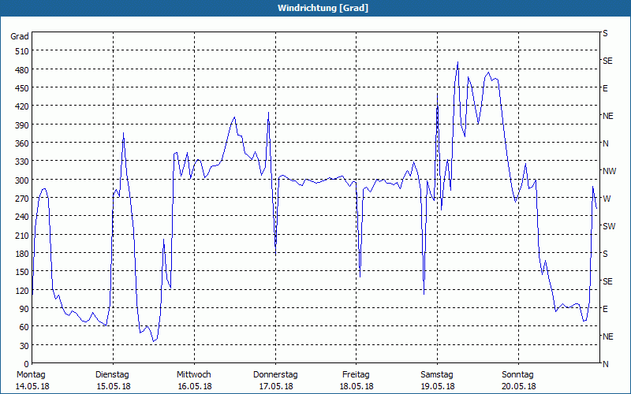The height and width of the screenshot is (394, 631).
Task: Select the 'Montag' day label
Action: click(x=31, y=375)
